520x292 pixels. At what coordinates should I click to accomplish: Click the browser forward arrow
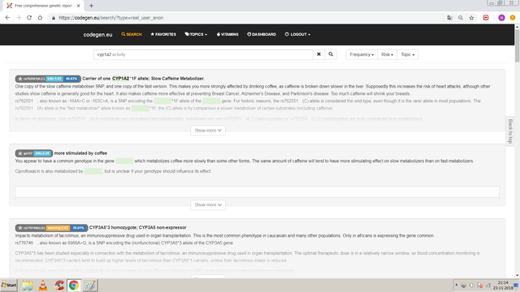pyautogui.click(x=18, y=18)
